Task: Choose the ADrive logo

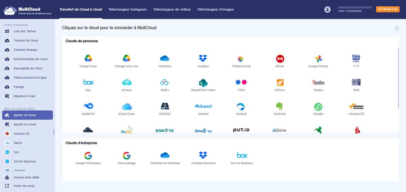Action: 279,130
